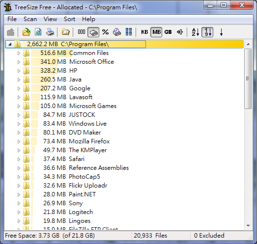Expand the Microsoft Games folder
The width and height of the screenshot is (257, 244).
coord(19,106)
